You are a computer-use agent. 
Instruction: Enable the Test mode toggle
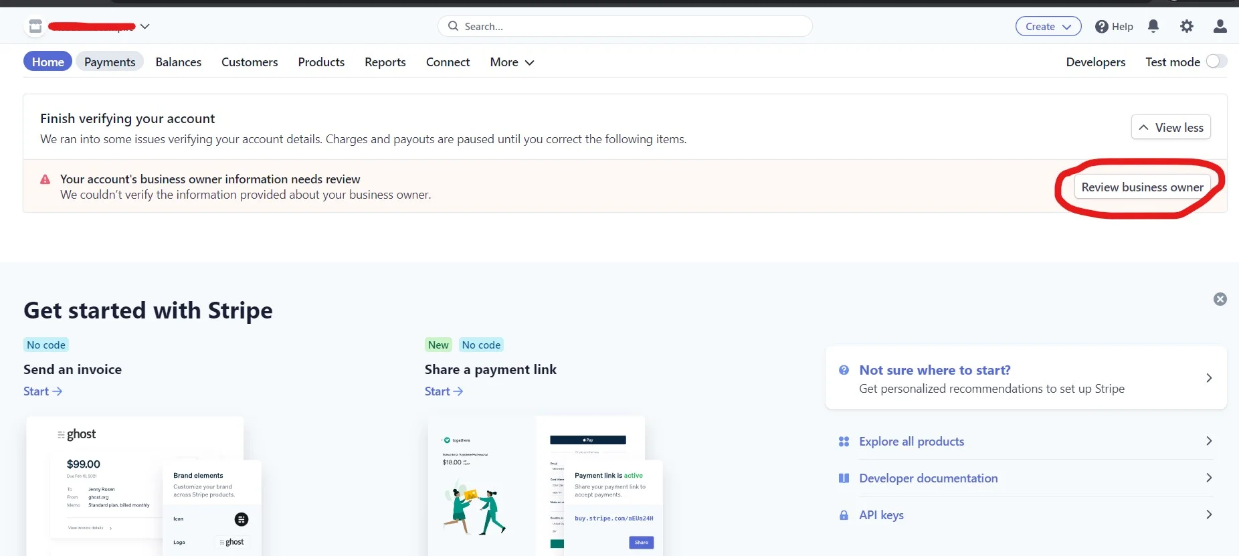[1216, 62]
